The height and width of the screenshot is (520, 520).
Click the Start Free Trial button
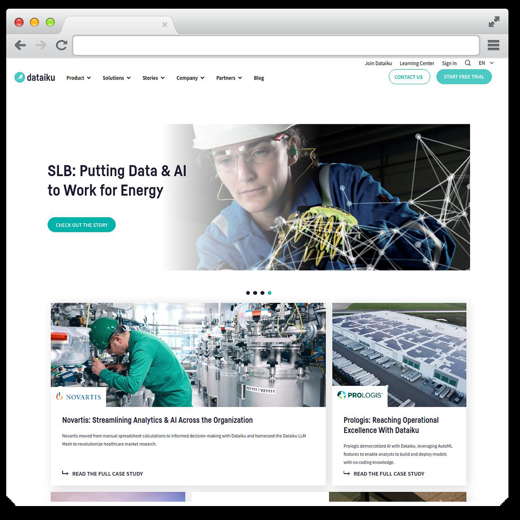click(464, 77)
